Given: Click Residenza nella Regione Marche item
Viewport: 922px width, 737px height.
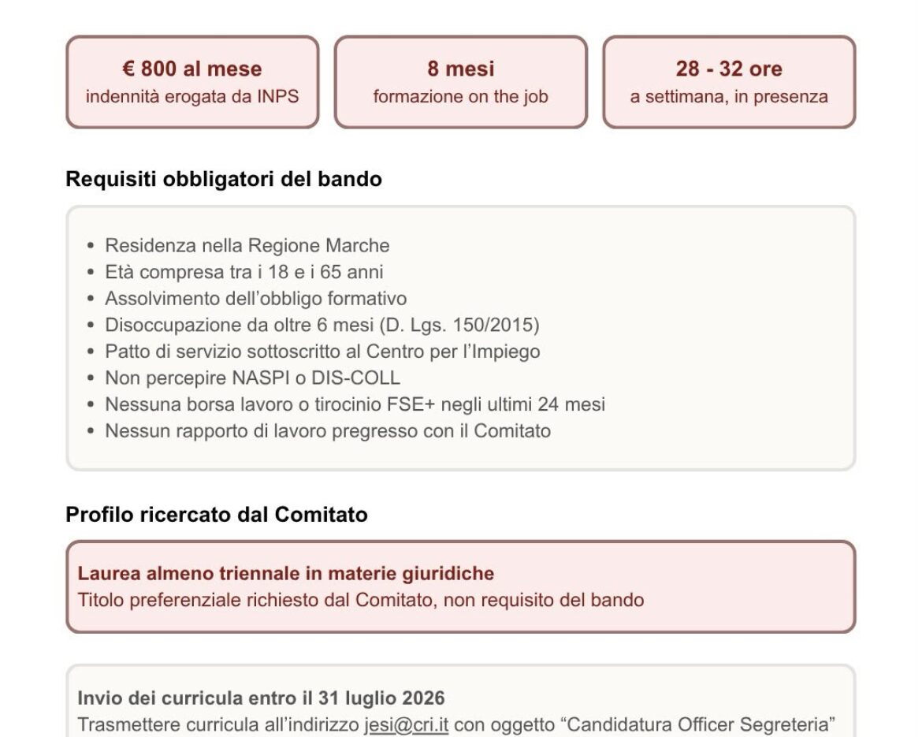Looking at the screenshot, I should (x=247, y=245).
